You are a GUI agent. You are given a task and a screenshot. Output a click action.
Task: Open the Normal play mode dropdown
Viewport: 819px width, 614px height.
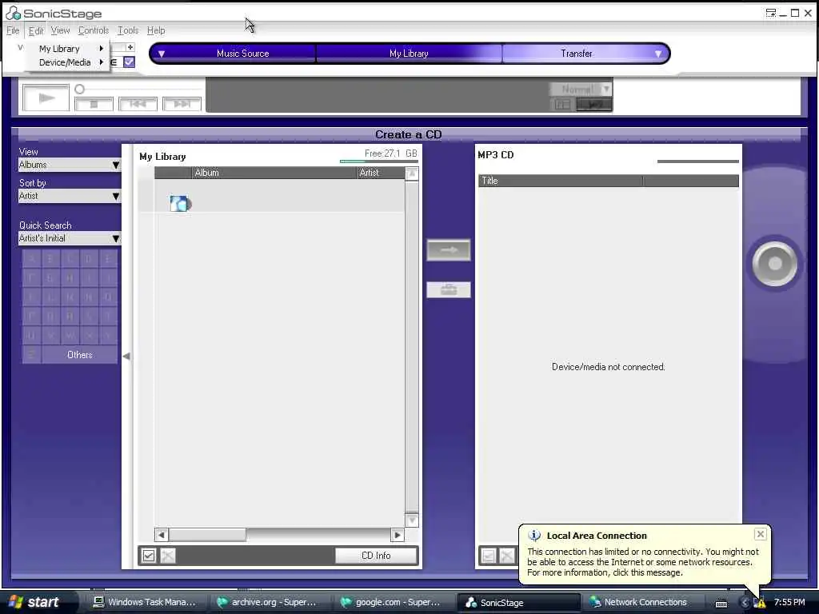[581, 90]
